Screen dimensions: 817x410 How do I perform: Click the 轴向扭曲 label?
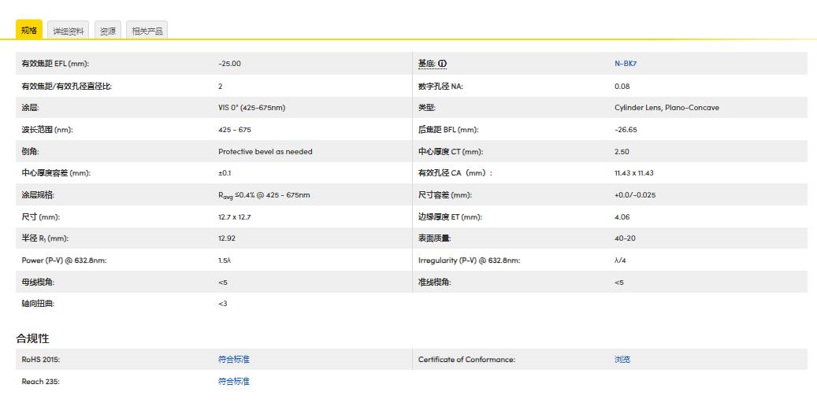[x=38, y=303]
